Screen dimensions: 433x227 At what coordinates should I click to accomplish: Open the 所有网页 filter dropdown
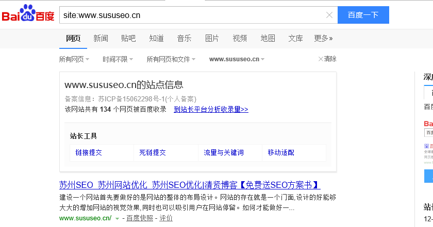pos(74,59)
